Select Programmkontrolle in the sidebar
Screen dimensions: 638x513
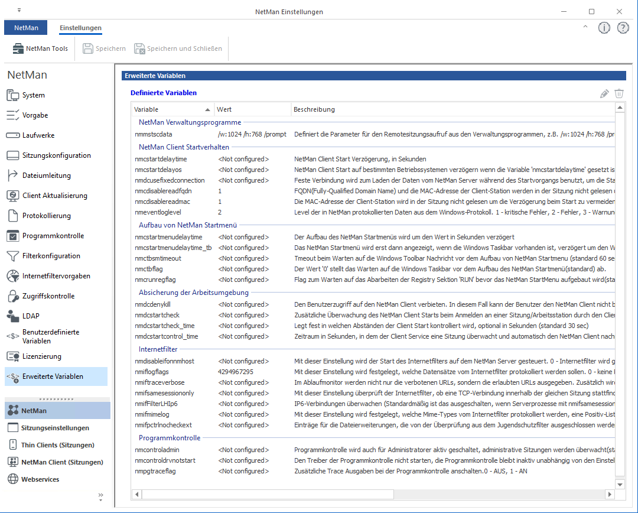(53, 236)
